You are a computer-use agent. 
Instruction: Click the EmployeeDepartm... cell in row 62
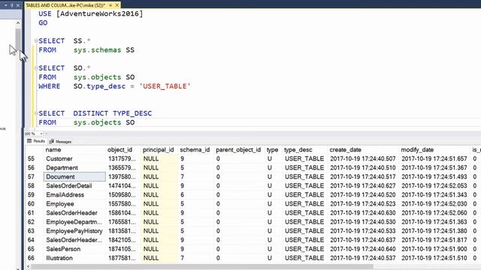tap(74, 222)
